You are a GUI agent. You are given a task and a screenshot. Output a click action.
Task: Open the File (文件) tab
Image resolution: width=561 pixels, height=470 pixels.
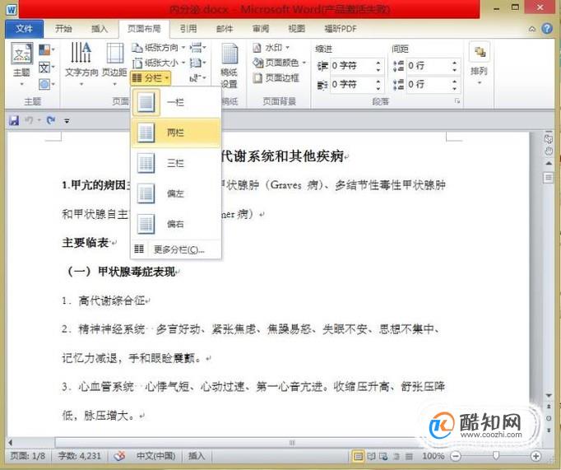(x=24, y=29)
